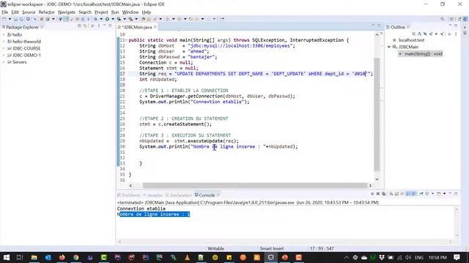Click the Smart Insert status bar entry
This screenshot has height=263, width=469.
click(272, 248)
